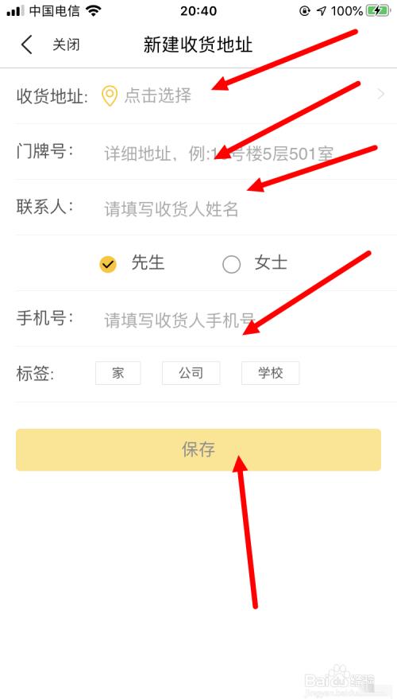Click the 关闭 close link
Image resolution: width=397 pixels, height=699 pixels.
(x=67, y=45)
